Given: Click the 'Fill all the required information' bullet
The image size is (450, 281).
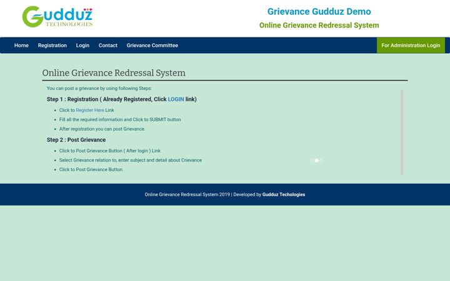Looking at the screenshot, I should click(120, 119).
